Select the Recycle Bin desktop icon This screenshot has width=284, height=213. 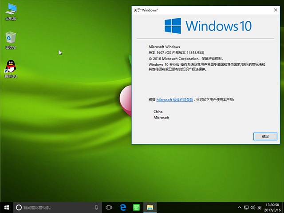pyautogui.click(x=11, y=40)
